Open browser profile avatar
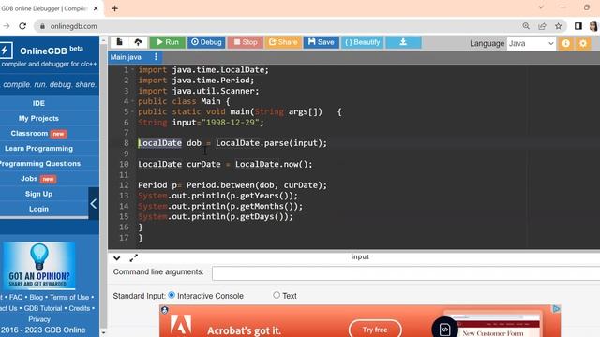This screenshot has height=337, width=600. pos(593,26)
